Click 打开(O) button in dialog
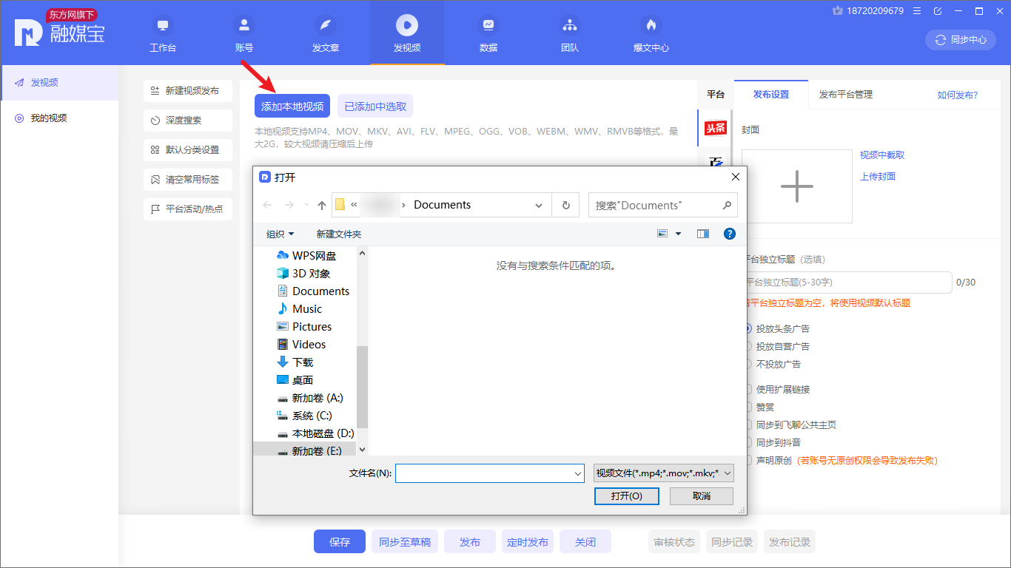This screenshot has width=1011, height=568. point(627,496)
